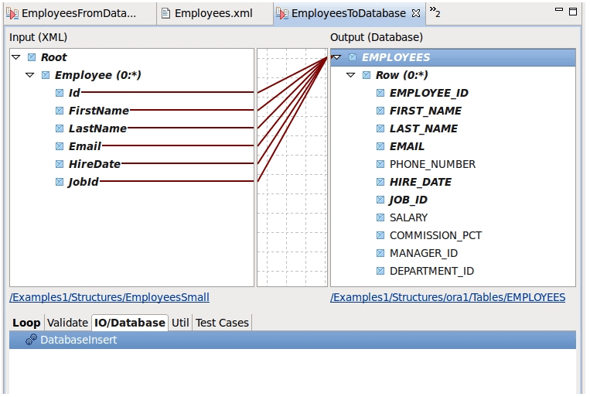Click the node icon beside PHONE_NUMBER

point(380,164)
